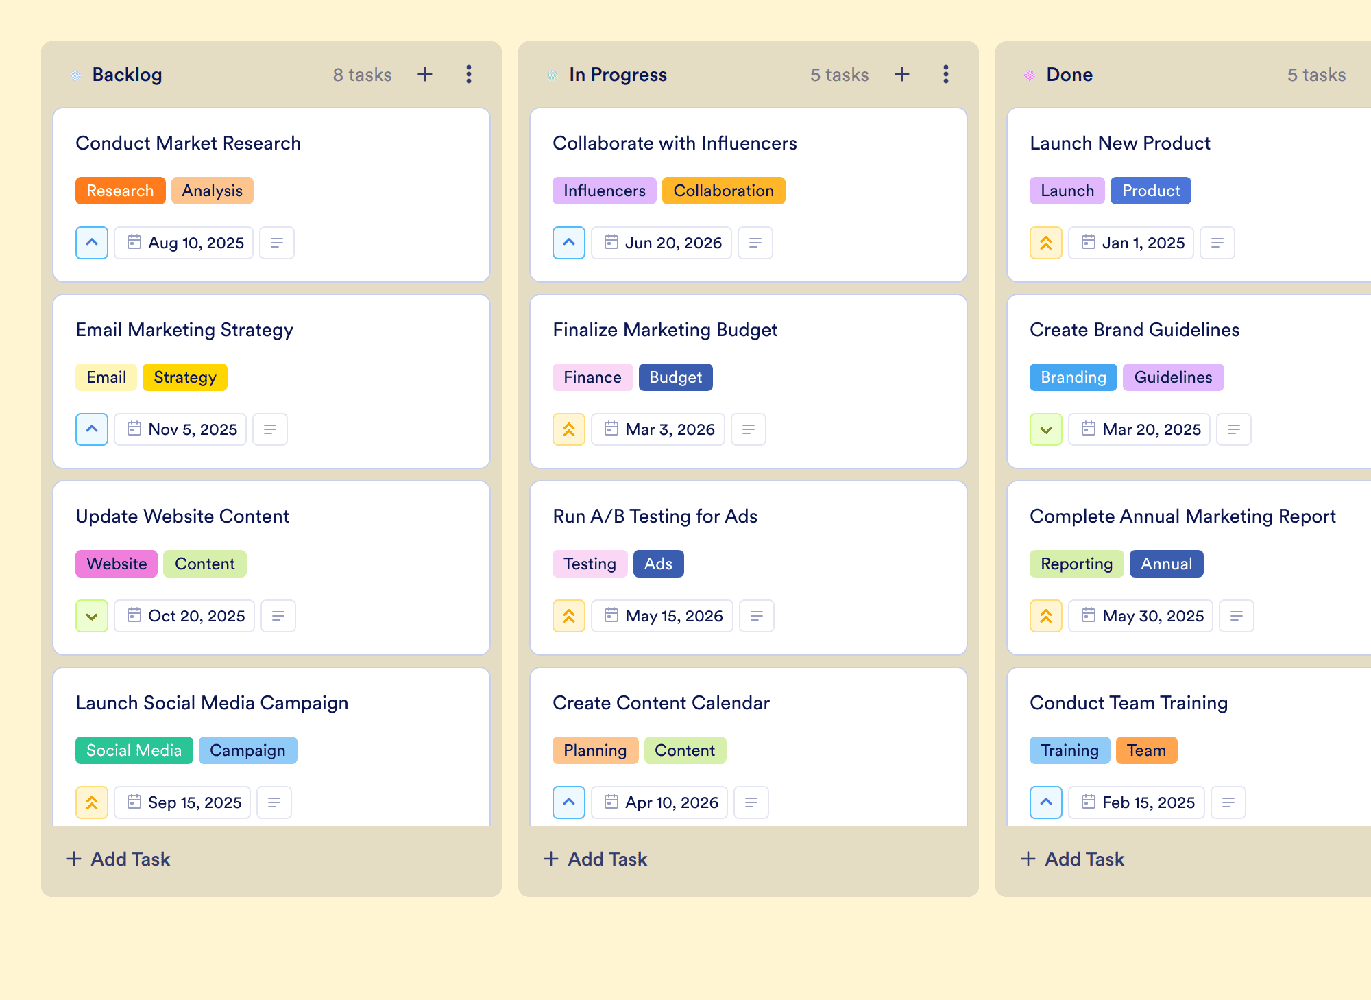Select the Backlog column title
Image resolution: width=1371 pixels, height=1000 pixels.
click(128, 75)
